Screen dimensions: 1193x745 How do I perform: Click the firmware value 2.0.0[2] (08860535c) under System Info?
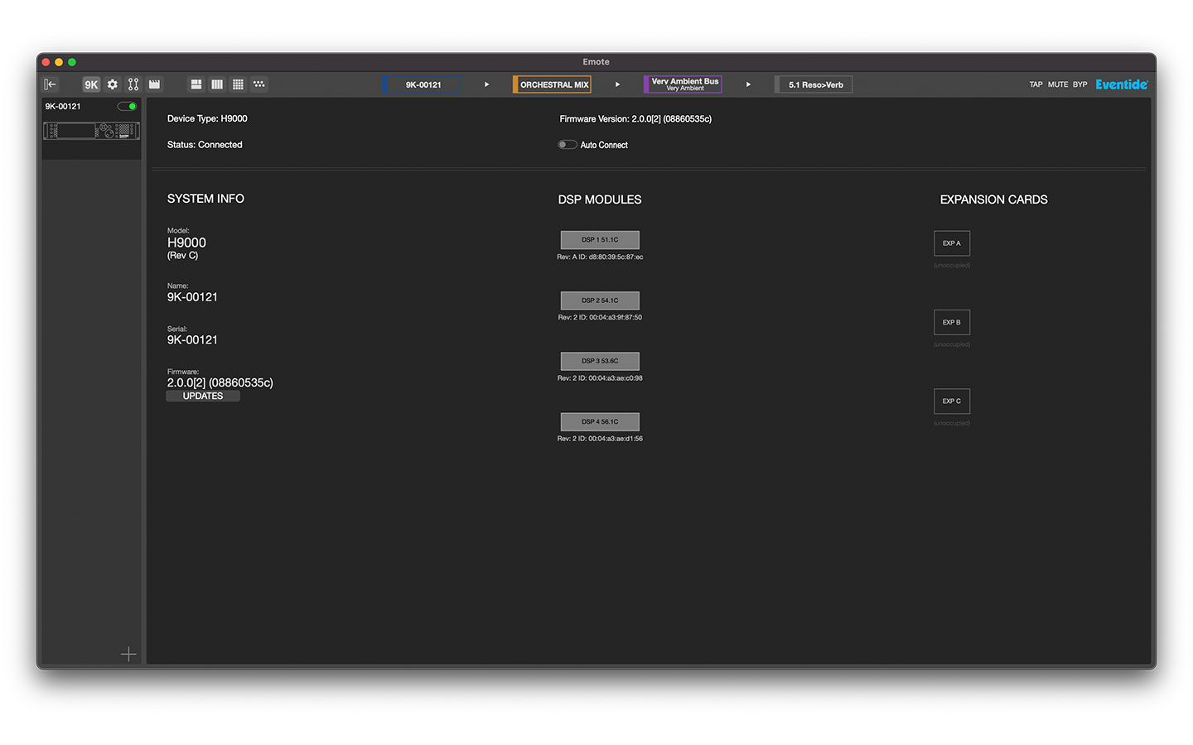pos(220,383)
